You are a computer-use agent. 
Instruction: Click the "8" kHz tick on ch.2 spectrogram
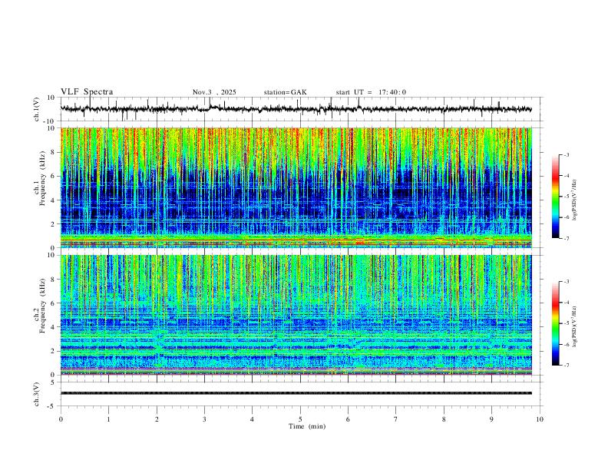tap(54, 280)
